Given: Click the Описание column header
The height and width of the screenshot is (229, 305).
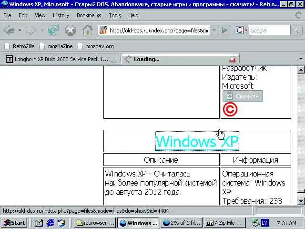Looking at the screenshot, I should 161,160.
